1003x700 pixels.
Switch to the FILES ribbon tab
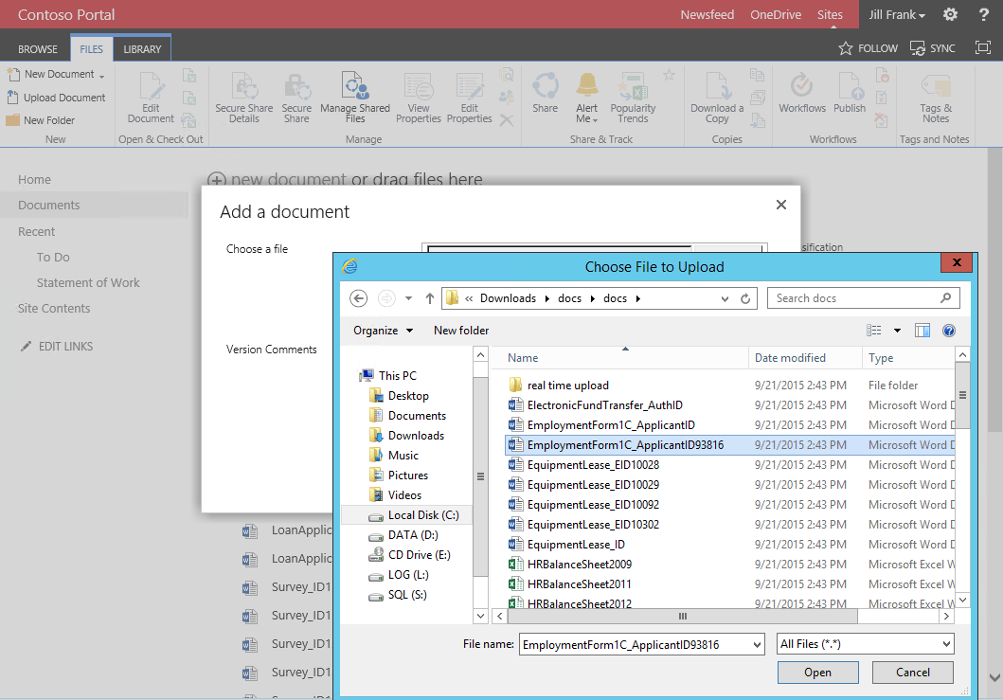pyautogui.click(x=91, y=49)
